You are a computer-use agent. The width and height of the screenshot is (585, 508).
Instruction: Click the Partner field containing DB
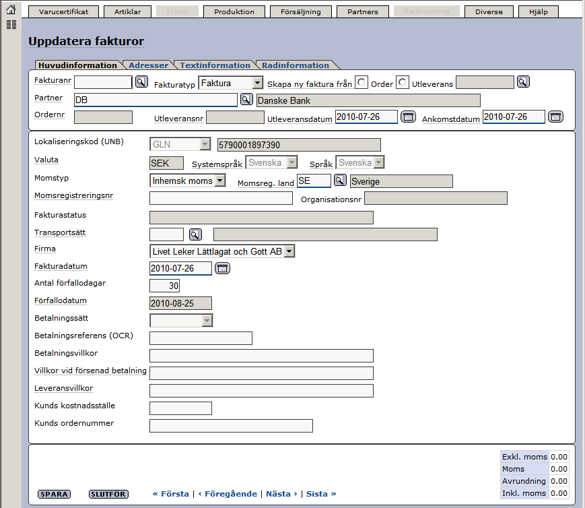(156, 100)
